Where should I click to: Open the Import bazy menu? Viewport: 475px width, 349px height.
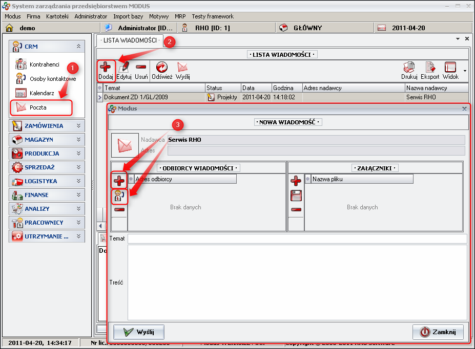tap(129, 16)
